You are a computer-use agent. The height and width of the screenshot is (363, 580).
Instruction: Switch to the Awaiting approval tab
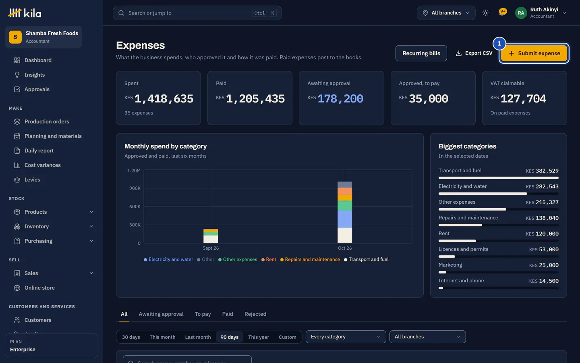coord(161,314)
